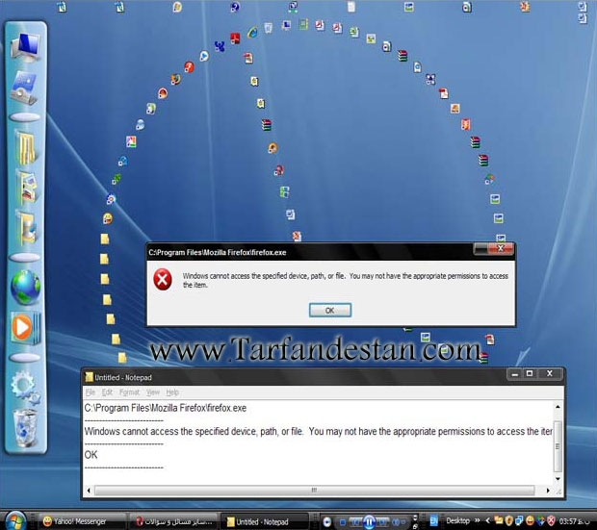Open the Recycle Bin icon in the dock

pyautogui.click(x=26, y=428)
